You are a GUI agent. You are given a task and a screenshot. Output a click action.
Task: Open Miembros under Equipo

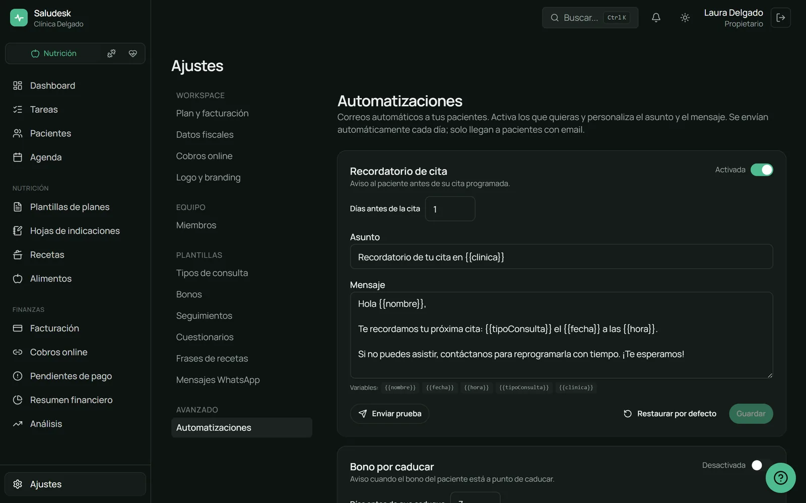[x=196, y=225]
